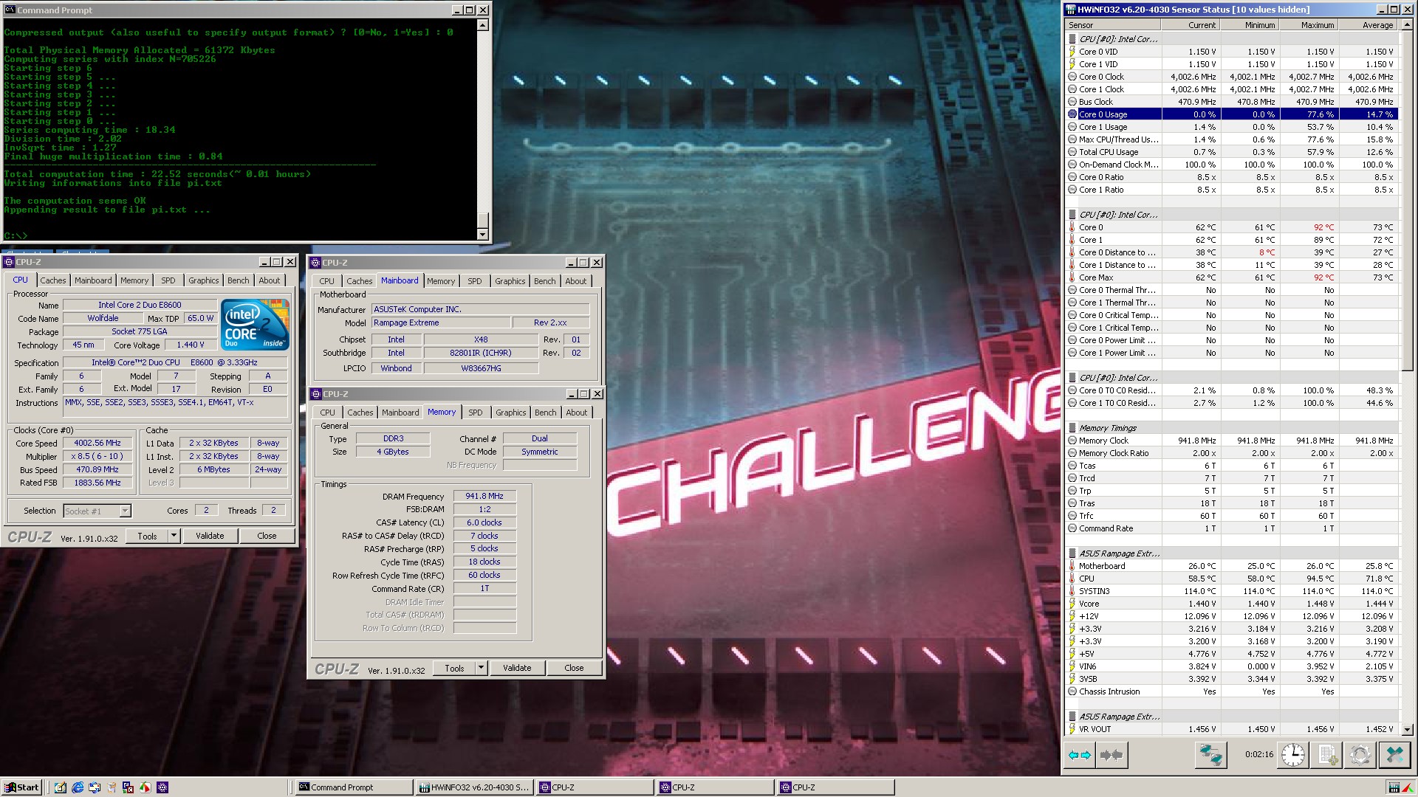Select Memory Clock sensor row
The width and height of the screenshot is (1418, 797).
1232,441
